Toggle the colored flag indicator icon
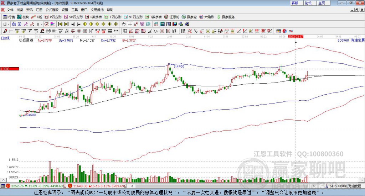 tap(53, 24)
